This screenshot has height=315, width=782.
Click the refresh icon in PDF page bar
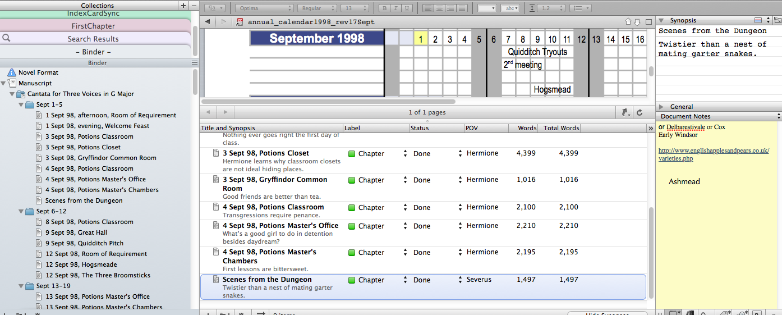pyautogui.click(x=639, y=113)
